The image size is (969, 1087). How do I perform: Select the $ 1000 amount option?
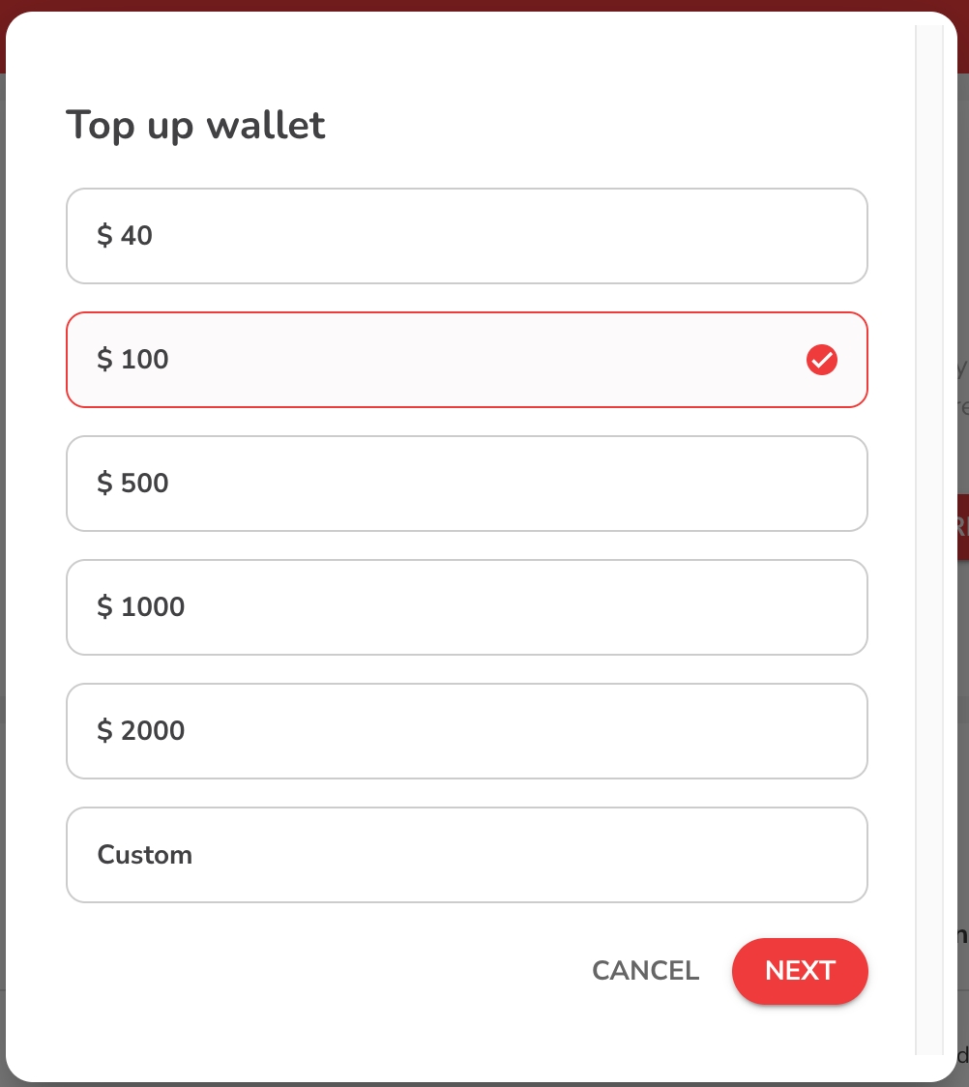(466, 607)
